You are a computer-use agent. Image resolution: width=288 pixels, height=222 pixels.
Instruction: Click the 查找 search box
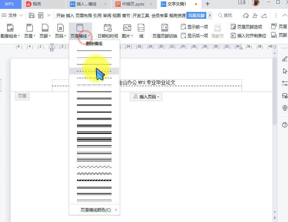225,15
